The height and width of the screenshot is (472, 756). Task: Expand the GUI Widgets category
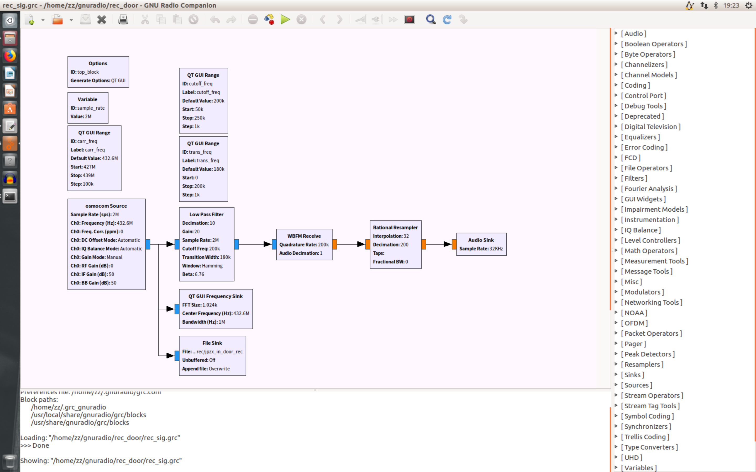click(616, 199)
